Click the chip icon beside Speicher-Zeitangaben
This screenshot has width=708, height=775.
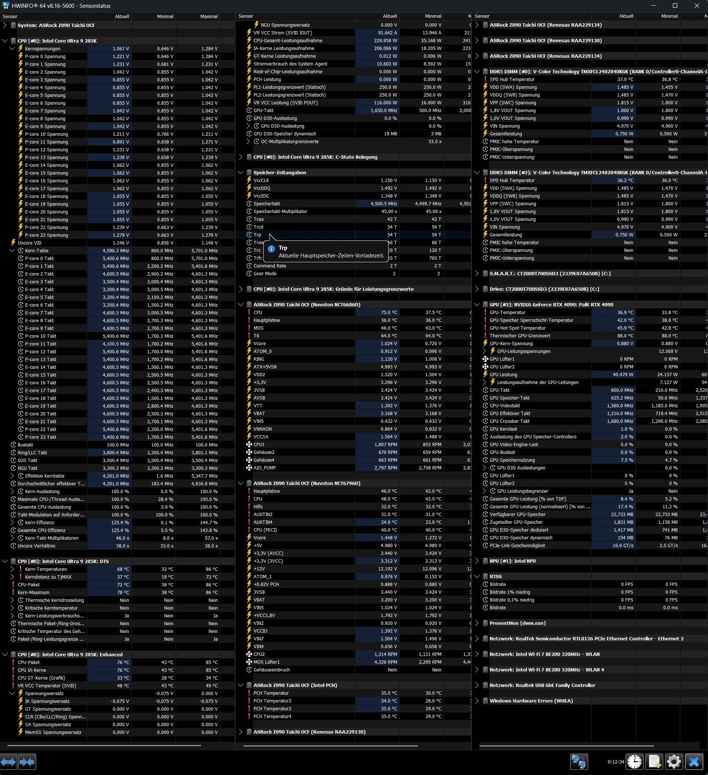[x=249, y=173]
